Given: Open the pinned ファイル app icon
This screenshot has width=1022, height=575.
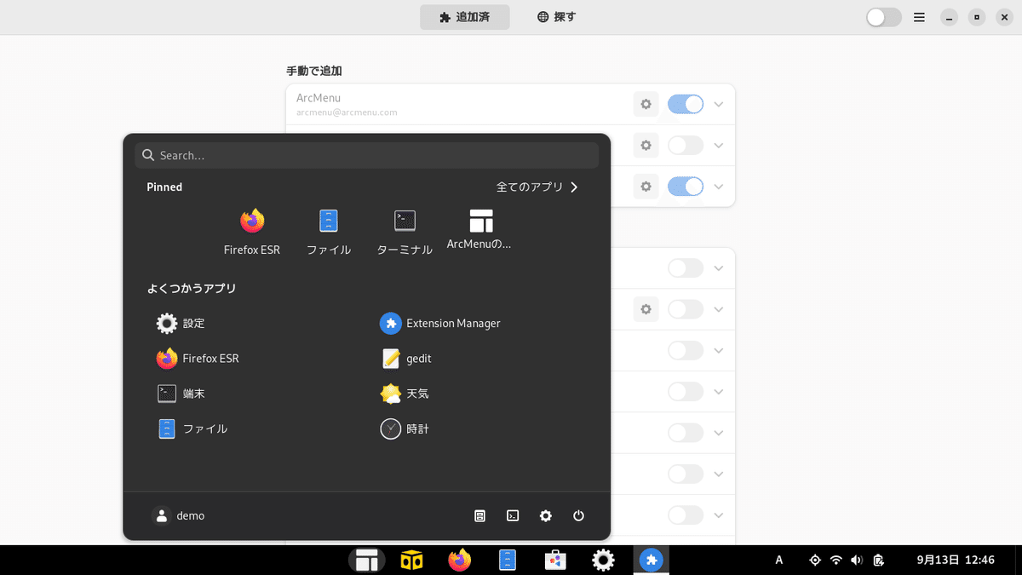Looking at the screenshot, I should (329, 232).
